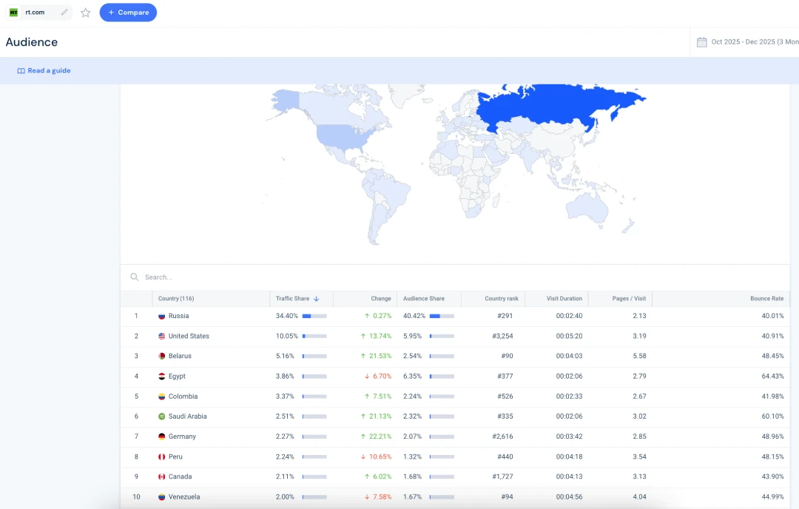Sort table by Bounce Rate column
This screenshot has height=509, width=799.
point(766,299)
